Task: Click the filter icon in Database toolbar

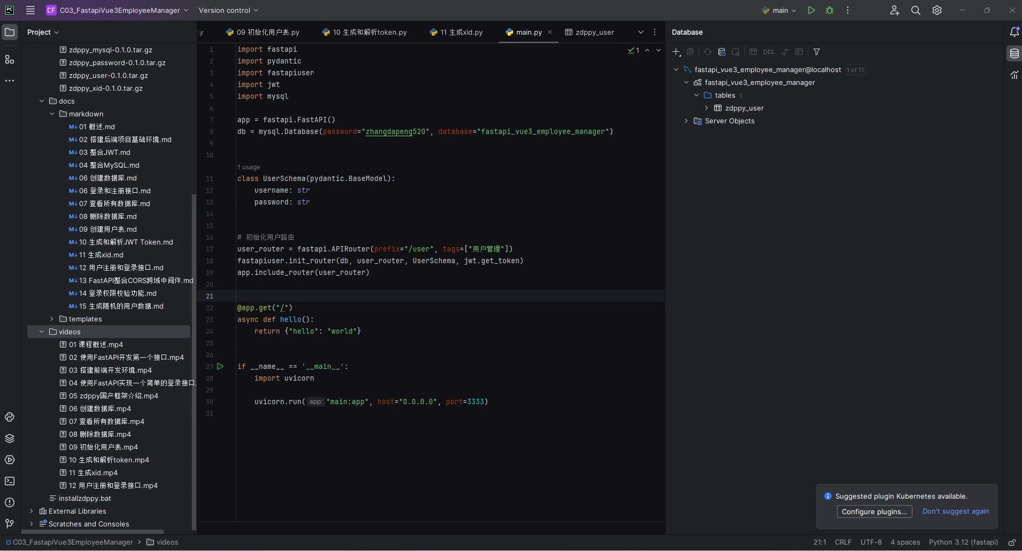Action: tap(817, 52)
